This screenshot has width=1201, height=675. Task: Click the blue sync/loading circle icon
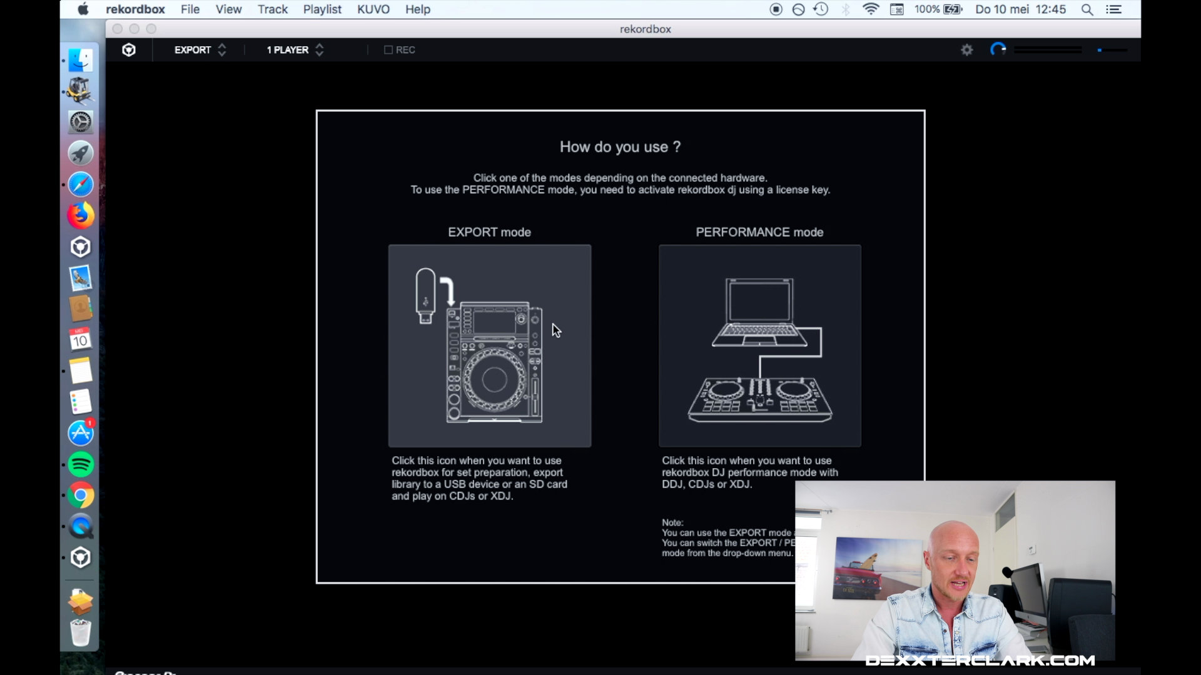click(x=998, y=49)
